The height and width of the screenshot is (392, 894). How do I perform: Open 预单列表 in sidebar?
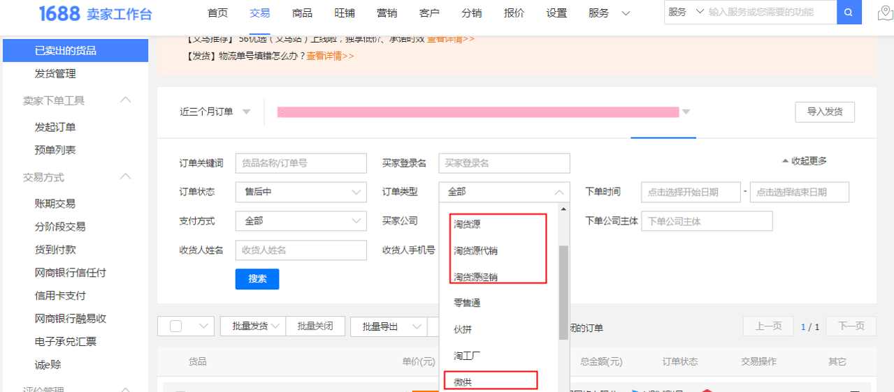pyautogui.click(x=55, y=150)
